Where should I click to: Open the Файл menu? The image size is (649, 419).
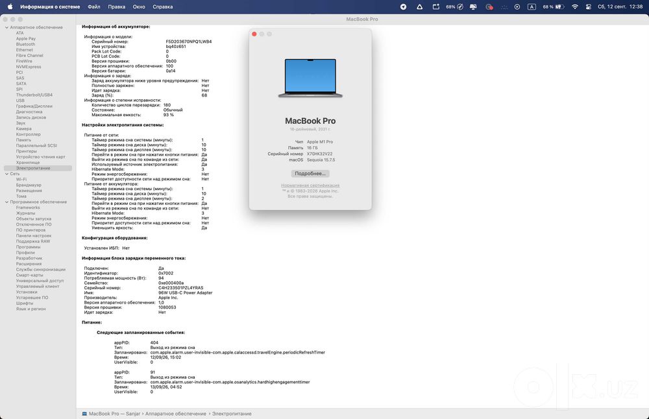[x=94, y=6]
